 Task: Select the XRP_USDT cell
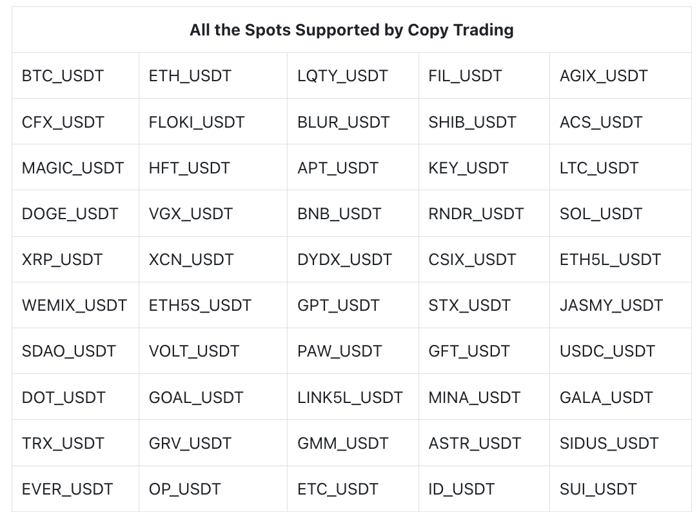click(x=63, y=260)
